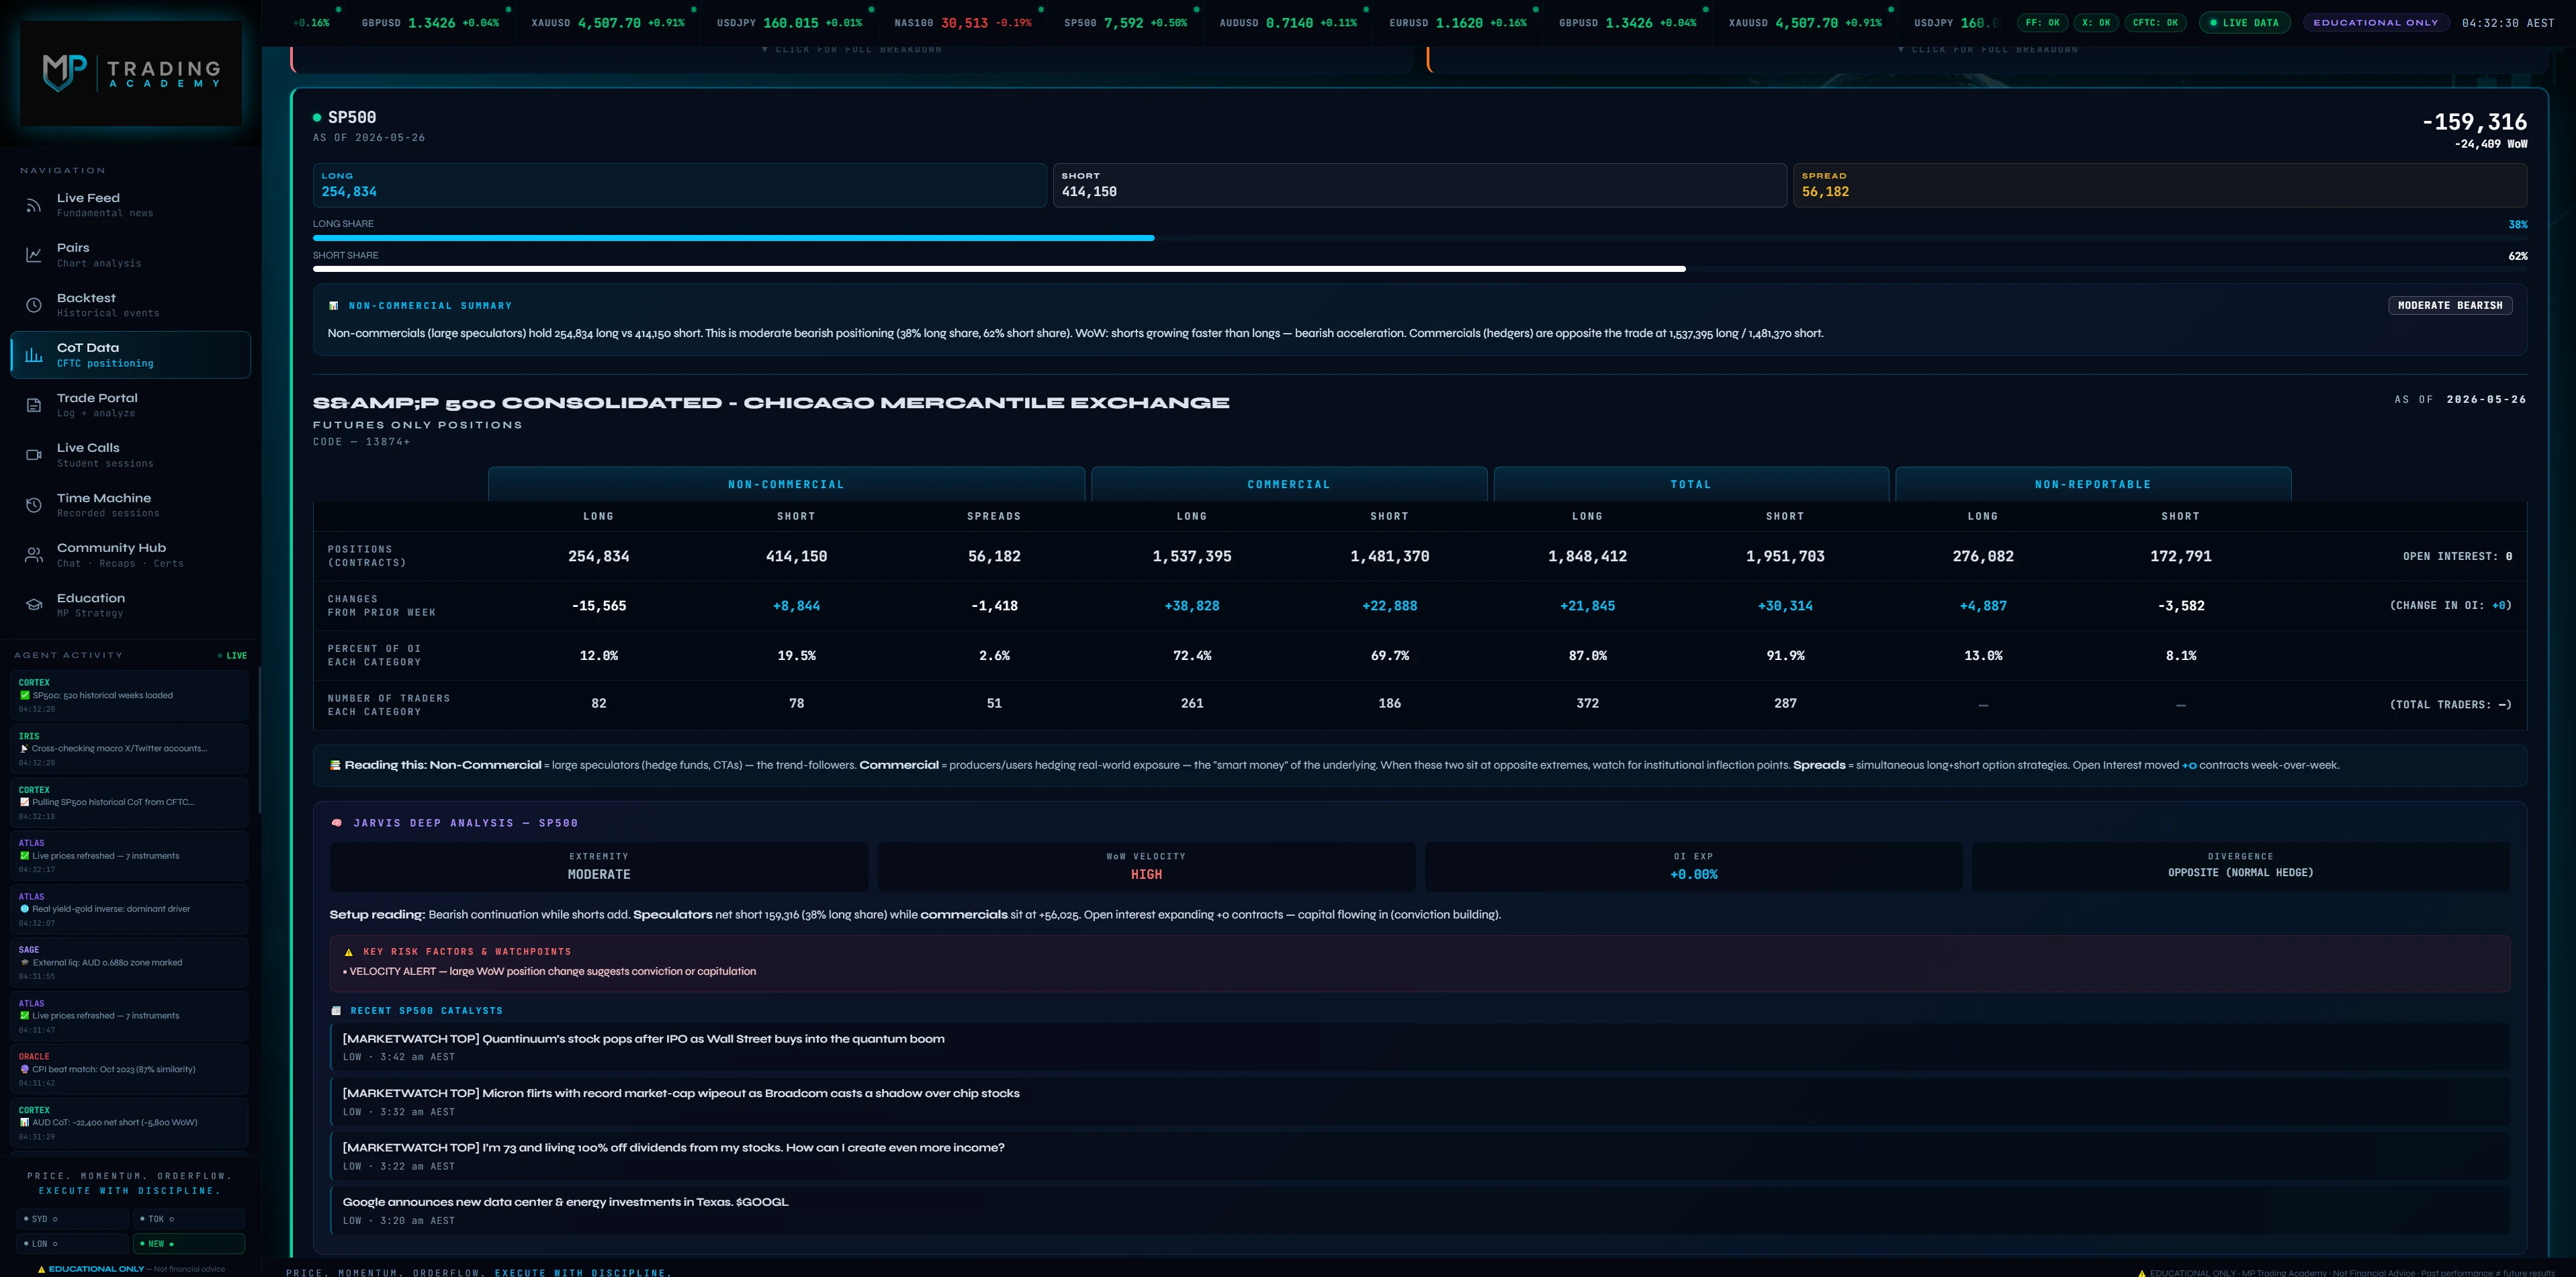The height and width of the screenshot is (1277, 2576).
Task: Click the MP Trading Academy logo
Action: [131, 73]
